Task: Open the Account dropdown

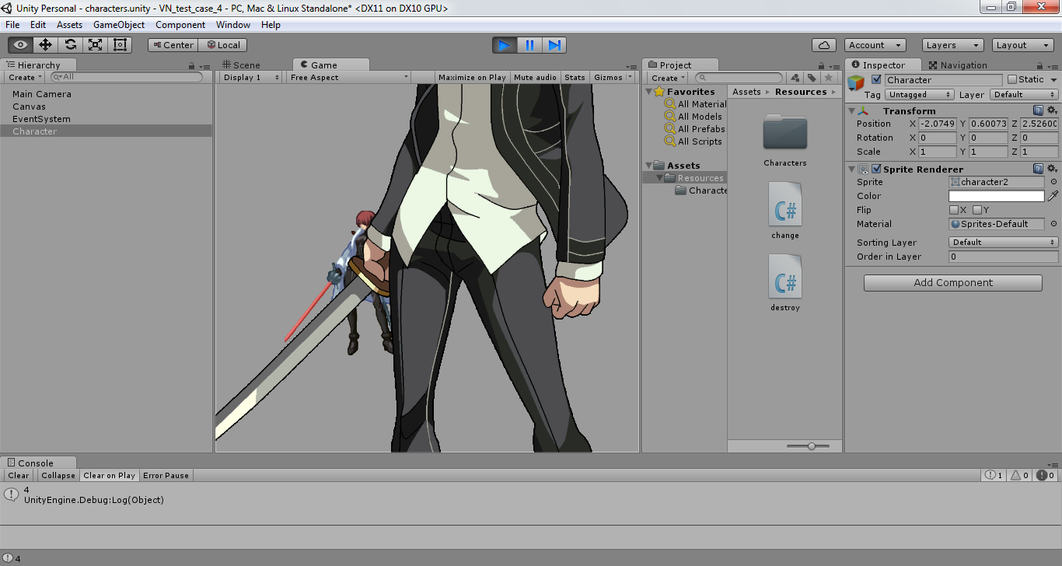Action: [875, 45]
